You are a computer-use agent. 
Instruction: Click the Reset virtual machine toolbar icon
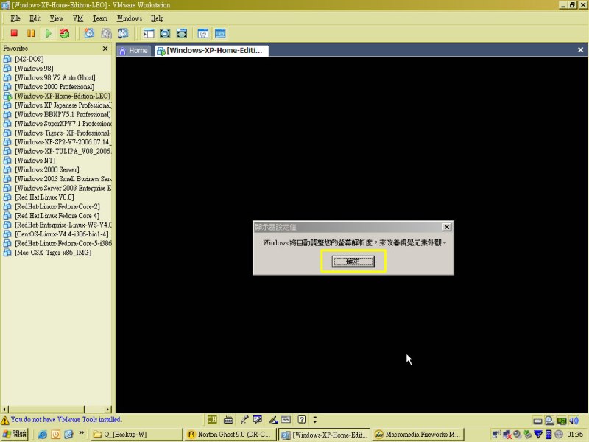[65, 33]
